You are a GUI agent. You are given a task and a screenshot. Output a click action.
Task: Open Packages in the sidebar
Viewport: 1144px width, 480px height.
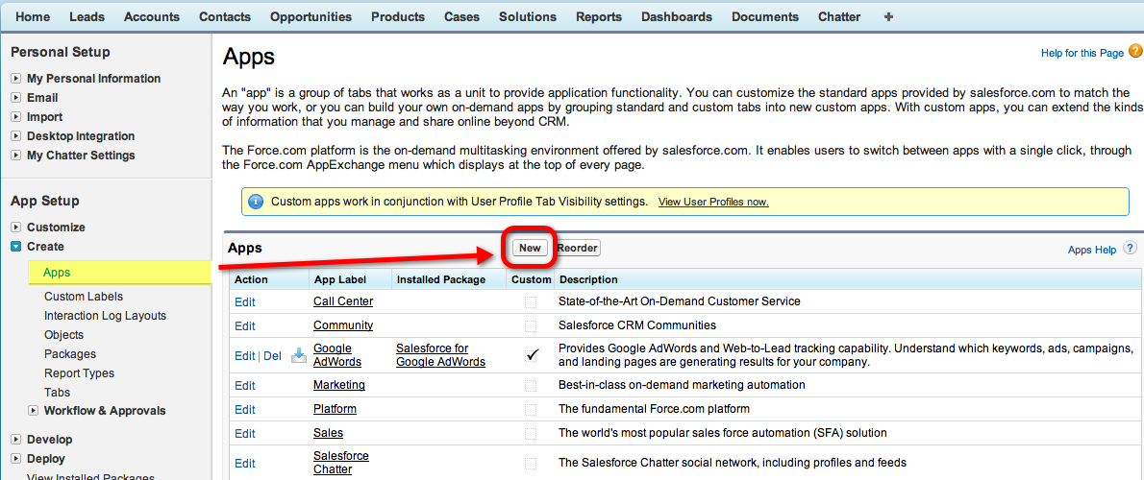pos(70,354)
